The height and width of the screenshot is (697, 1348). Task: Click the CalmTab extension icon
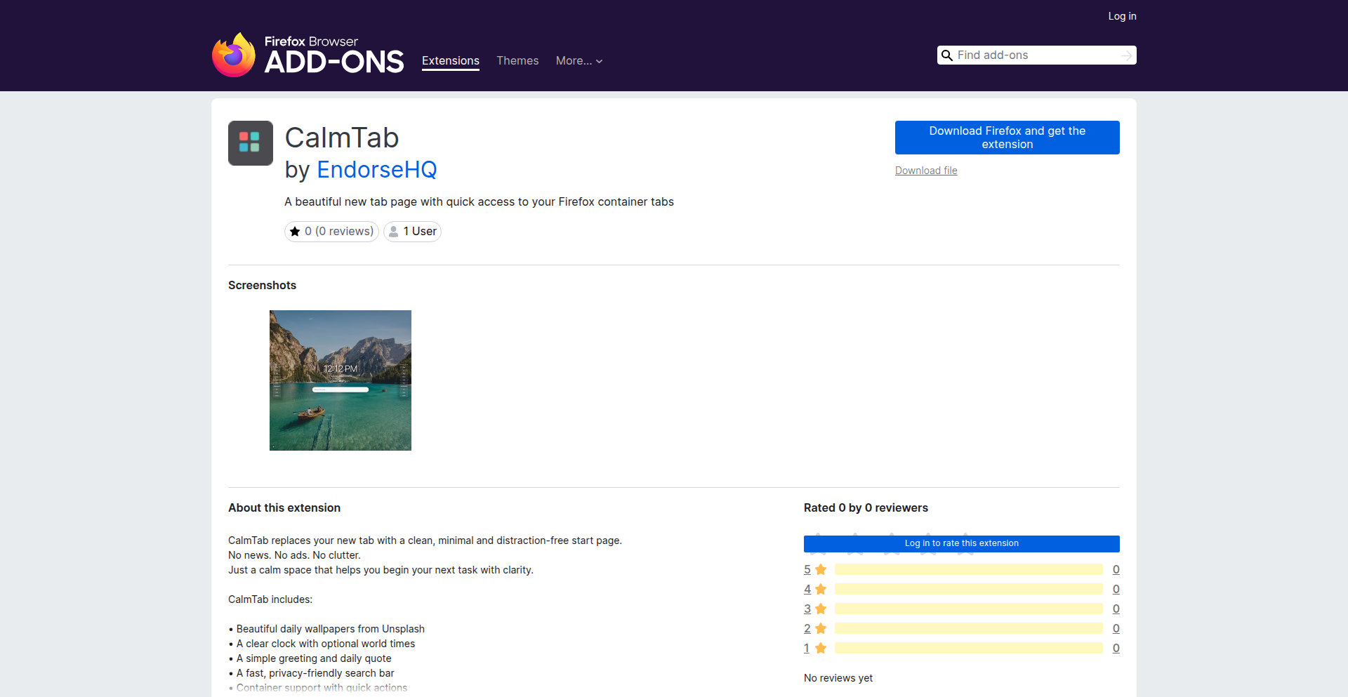[250, 143]
